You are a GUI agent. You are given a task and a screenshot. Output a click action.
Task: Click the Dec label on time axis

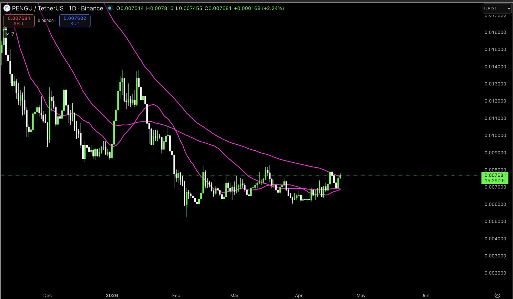pos(47,295)
